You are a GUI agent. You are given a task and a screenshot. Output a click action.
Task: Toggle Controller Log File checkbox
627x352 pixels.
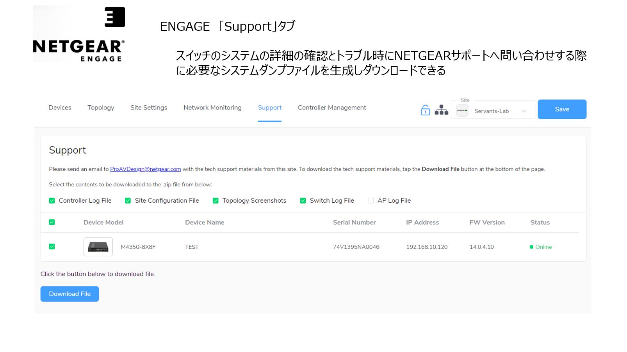pyautogui.click(x=52, y=200)
